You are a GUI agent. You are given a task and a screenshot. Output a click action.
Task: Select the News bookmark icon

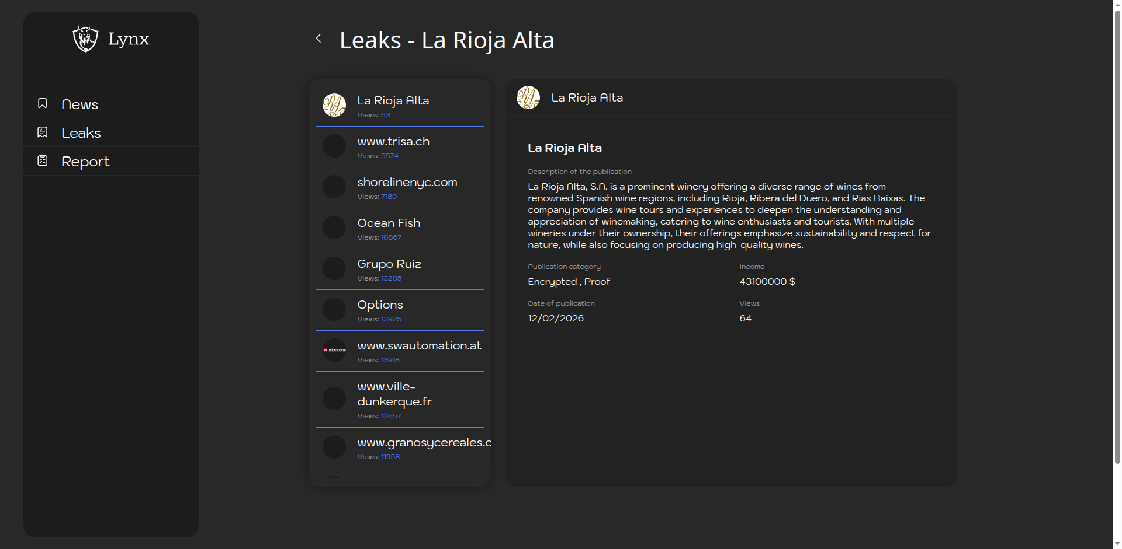click(42, 103)
